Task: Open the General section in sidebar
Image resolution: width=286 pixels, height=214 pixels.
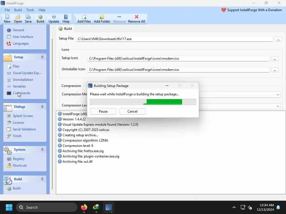Action: [18, 30]
